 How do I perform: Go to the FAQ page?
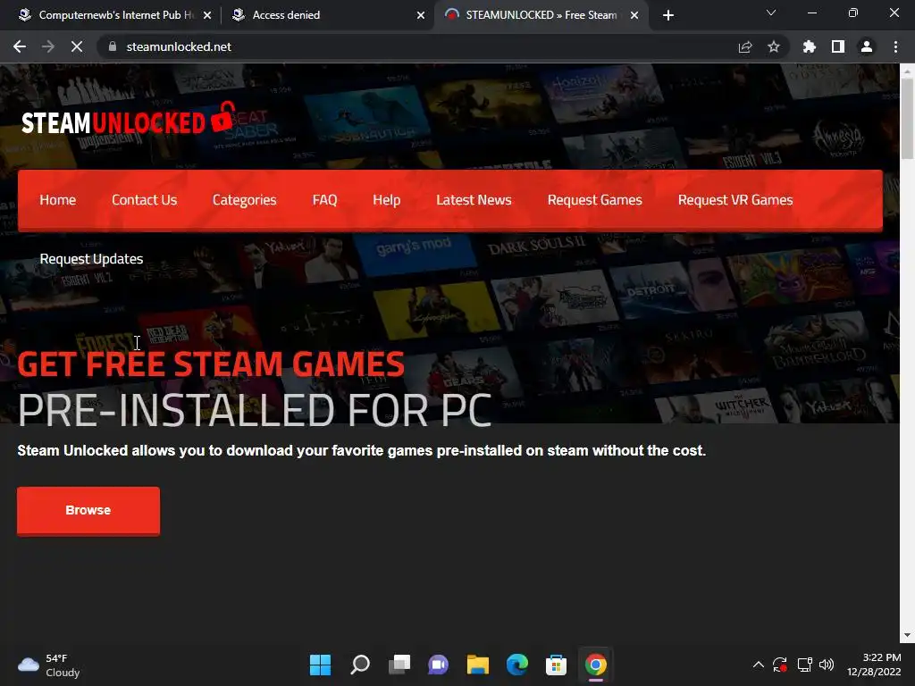[324, 200]
